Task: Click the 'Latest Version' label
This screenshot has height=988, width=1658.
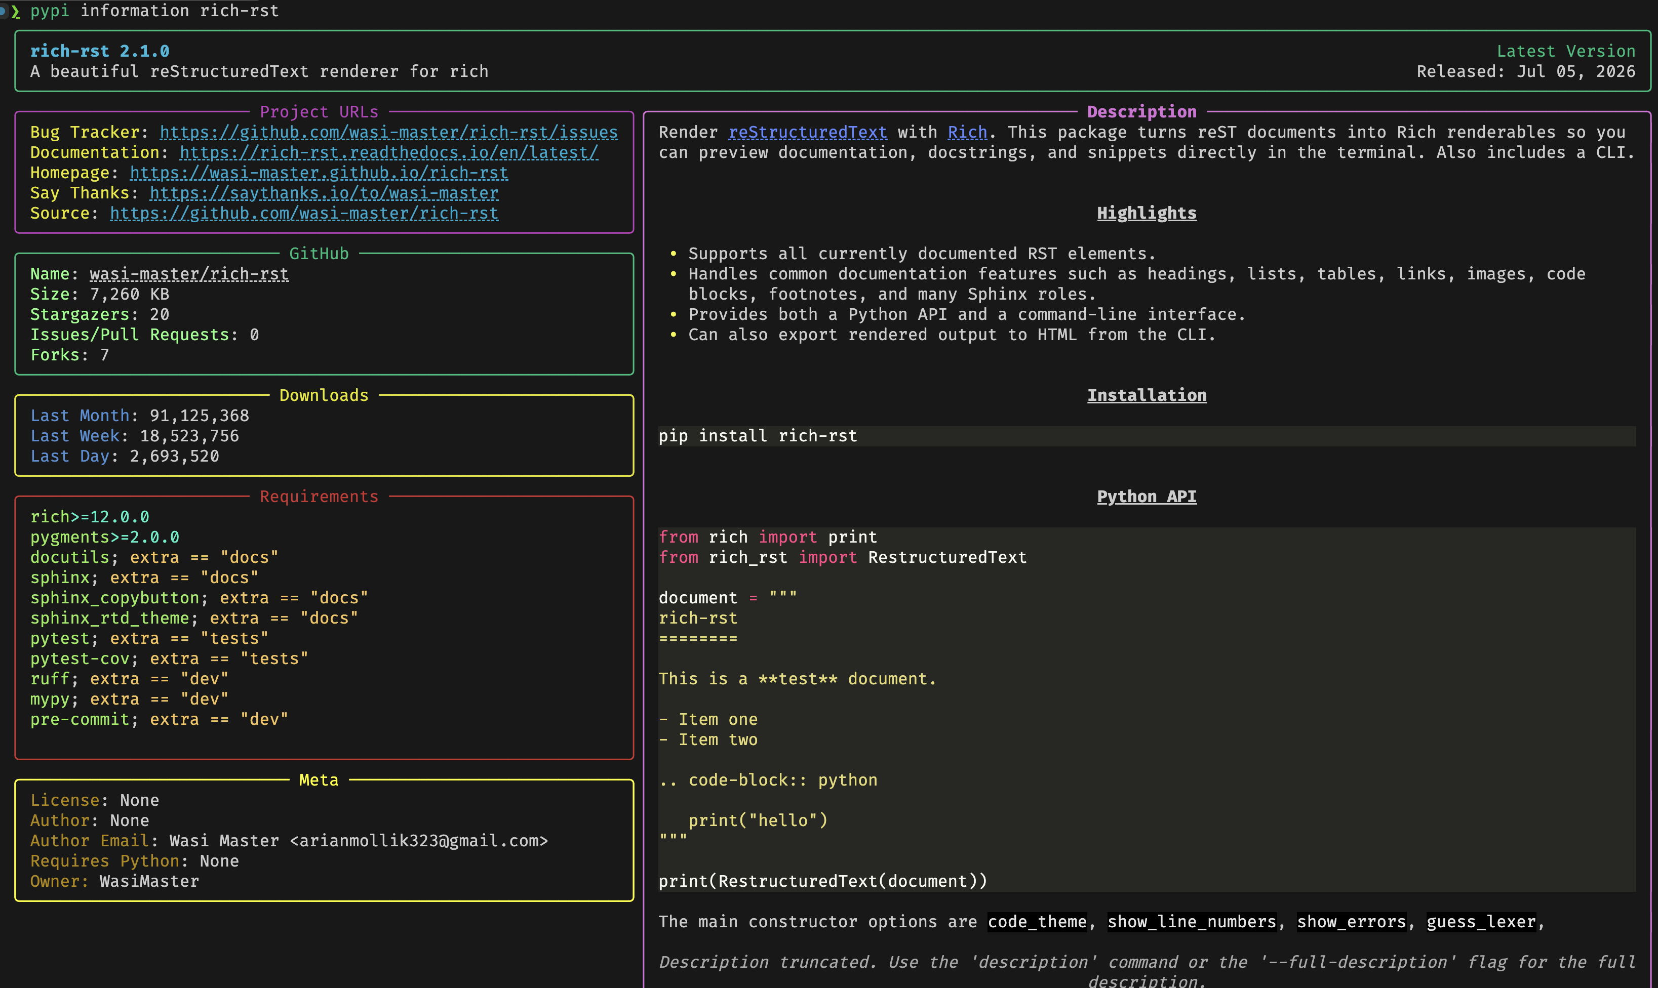Action: 1566,51
